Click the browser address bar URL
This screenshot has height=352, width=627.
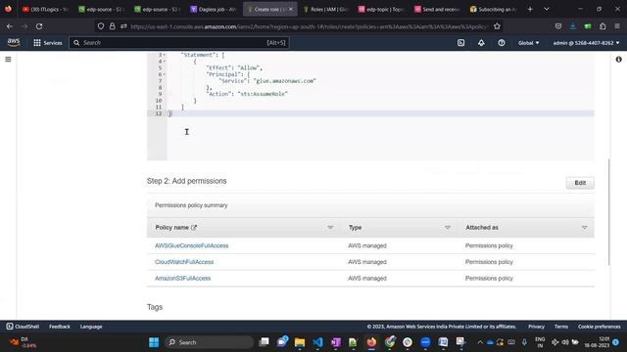(x=309, y=26)
